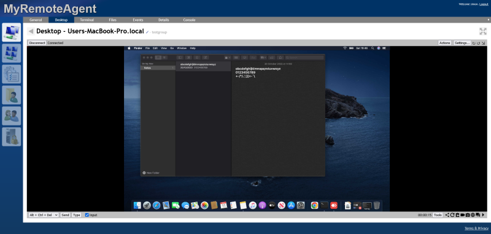Open the server security padlock sidebar icon
The width and height of the screenshot is (491, 234).
pos(11,137)
